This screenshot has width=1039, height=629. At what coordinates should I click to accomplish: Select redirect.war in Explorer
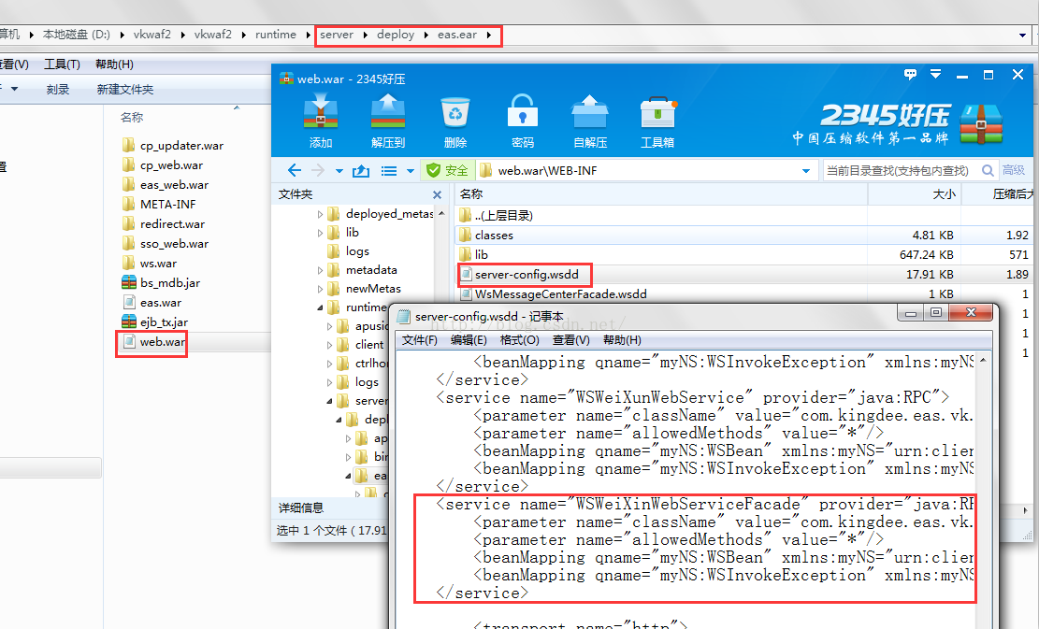coord(164,223)
